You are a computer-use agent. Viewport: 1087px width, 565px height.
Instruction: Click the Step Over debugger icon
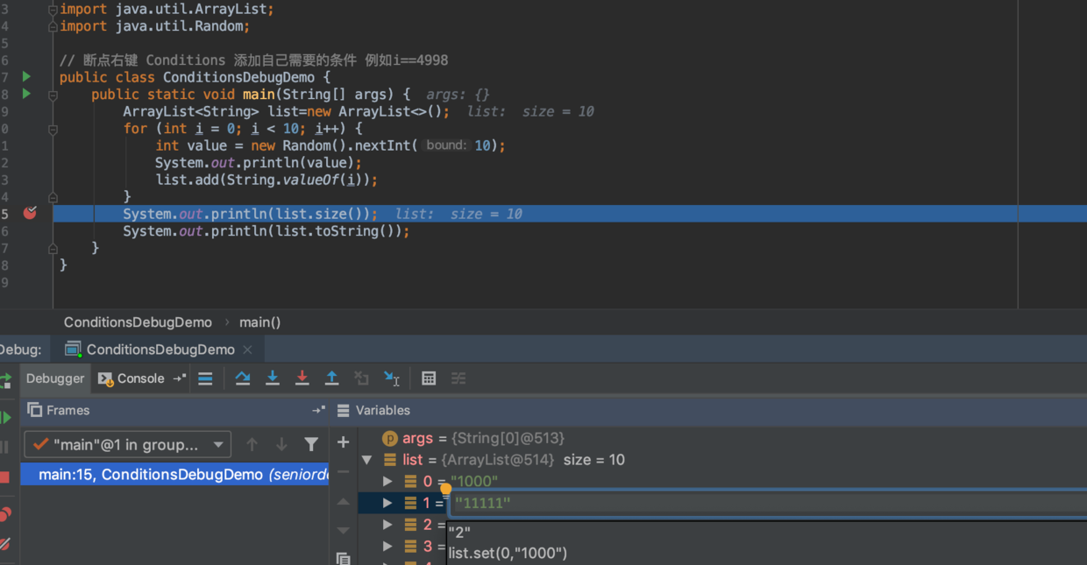click(243, 378)
